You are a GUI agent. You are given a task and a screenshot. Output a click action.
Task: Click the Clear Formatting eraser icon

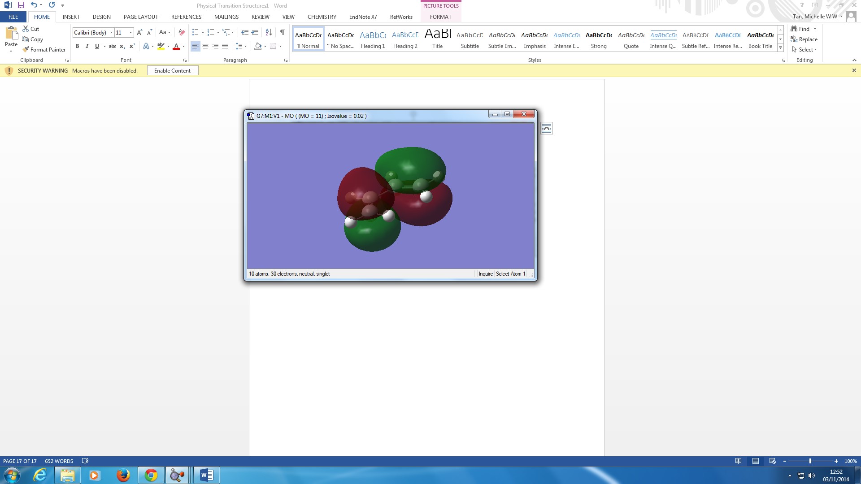pos(182,32)
